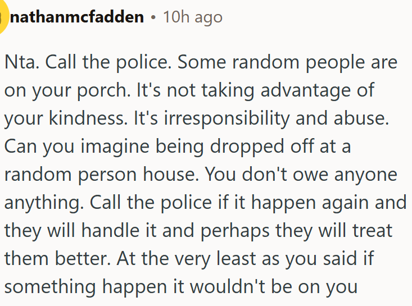Click 'Can you imagine being dropped off' line
Viewport: 412px width, 306px height.
coord(159,147)
